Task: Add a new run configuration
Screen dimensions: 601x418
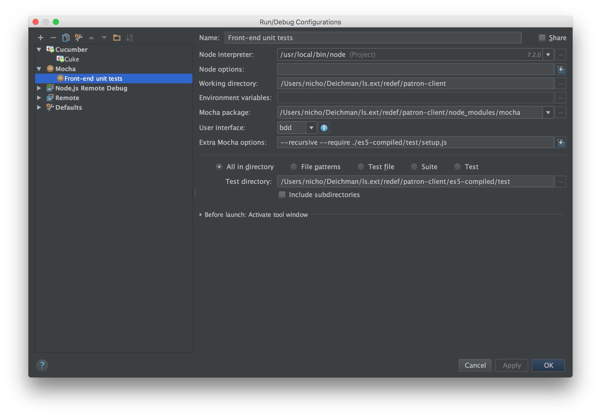Action: pos(41,37)
